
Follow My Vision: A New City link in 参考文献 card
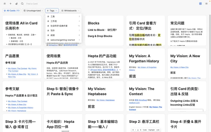click(17, 105)
